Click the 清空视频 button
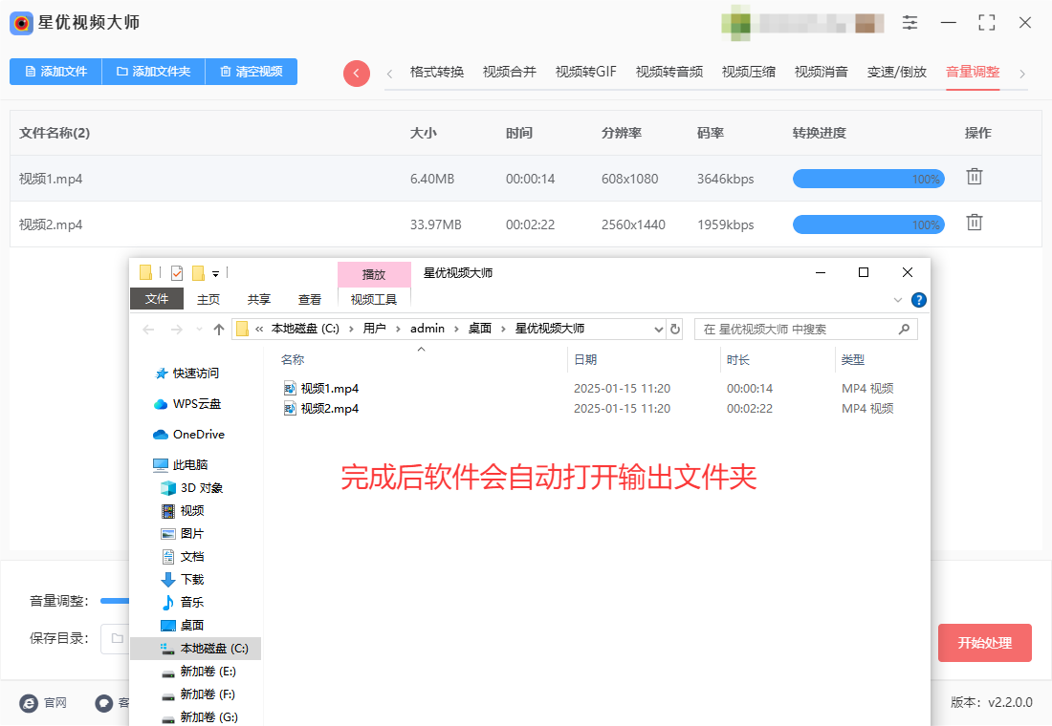Image resolution: width=1052 pixels, height=726 pixels. (251, 71)
